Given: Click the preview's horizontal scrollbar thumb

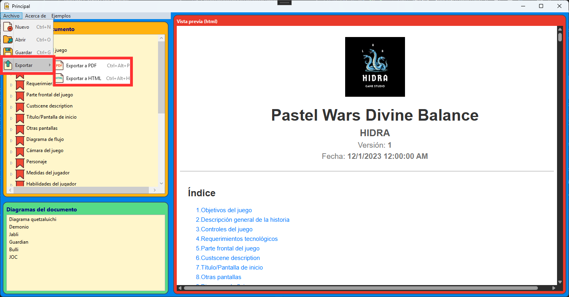Looking at the screenshot, I should point(359,288).
